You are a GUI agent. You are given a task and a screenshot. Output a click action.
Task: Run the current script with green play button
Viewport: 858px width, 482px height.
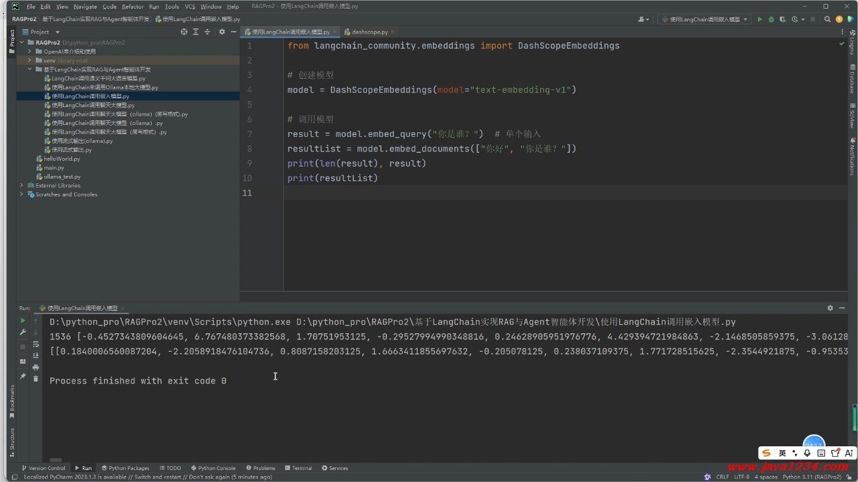pos(760,20)
